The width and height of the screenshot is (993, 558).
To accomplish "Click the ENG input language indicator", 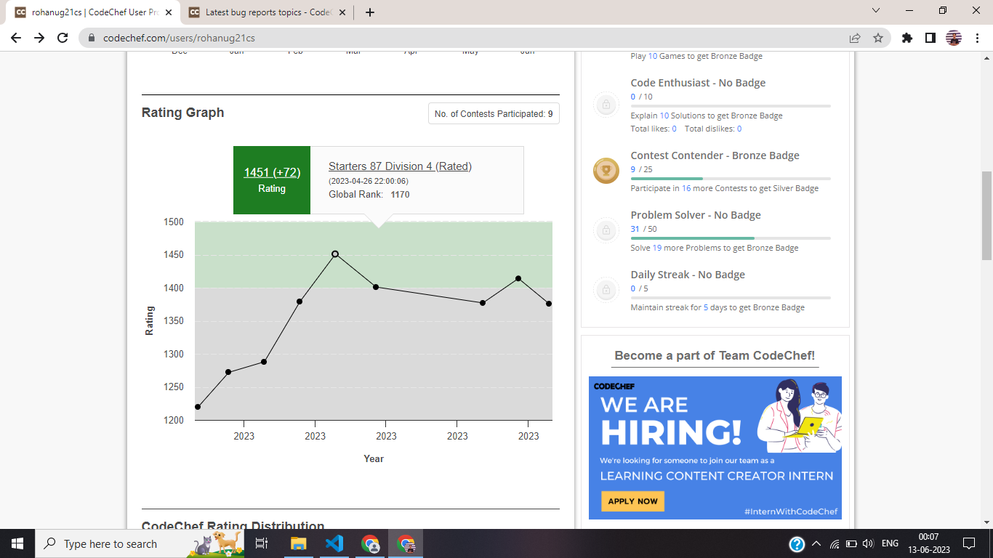I will click(x=890, y=543).
